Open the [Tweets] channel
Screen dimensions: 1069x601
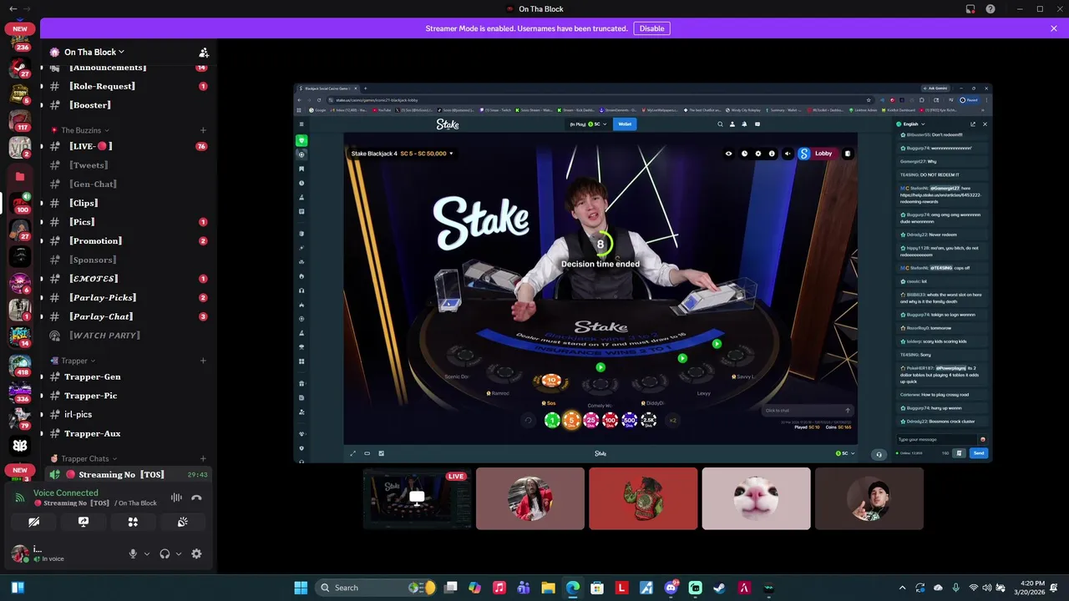tap(129, 165)
